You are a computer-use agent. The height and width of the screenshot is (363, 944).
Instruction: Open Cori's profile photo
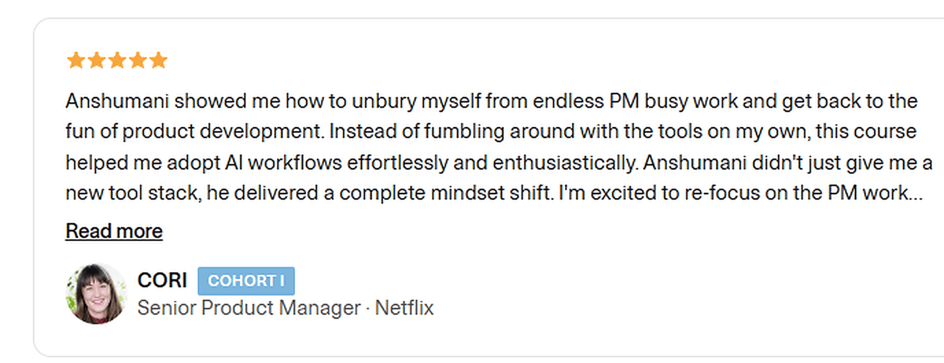coord(96,293)
